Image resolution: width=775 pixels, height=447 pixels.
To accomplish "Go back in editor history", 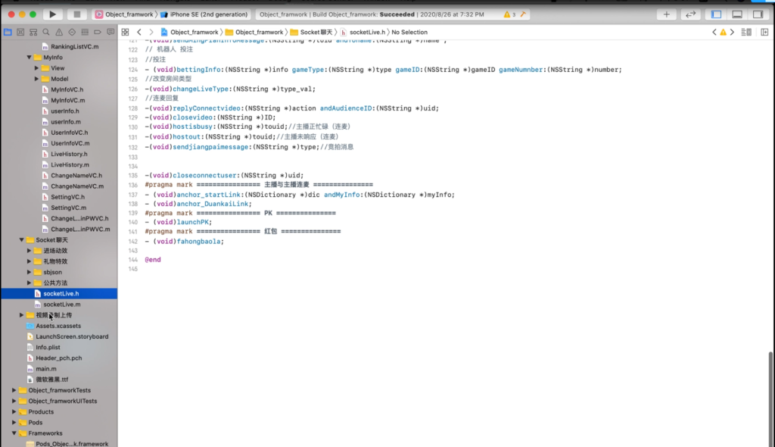I will pos(139,32).
